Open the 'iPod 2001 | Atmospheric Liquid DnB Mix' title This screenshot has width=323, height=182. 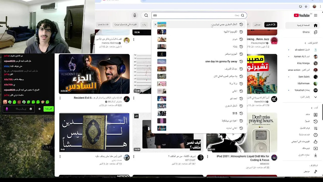(x=243, y=158)
